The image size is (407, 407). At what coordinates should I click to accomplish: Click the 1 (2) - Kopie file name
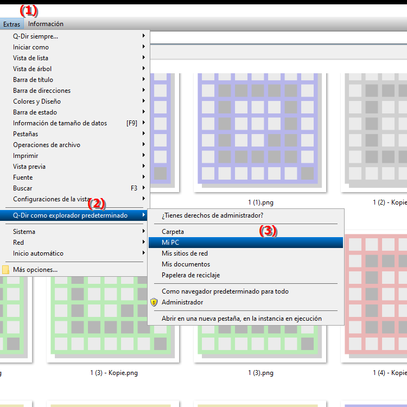[390, 202]
